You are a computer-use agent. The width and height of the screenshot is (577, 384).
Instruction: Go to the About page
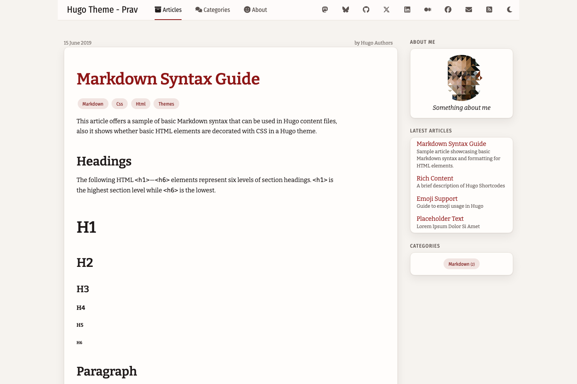(x=255, y=10)
